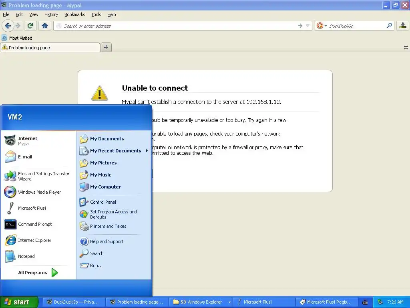This screenshot has height=308, width=410.
Task: Open Set Program Access and Defaults
Action: tap(114, 214)
